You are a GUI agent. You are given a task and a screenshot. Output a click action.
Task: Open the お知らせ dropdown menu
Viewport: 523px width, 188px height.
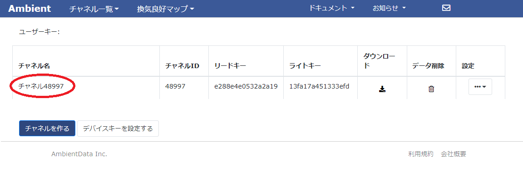(x=389, y=8)
